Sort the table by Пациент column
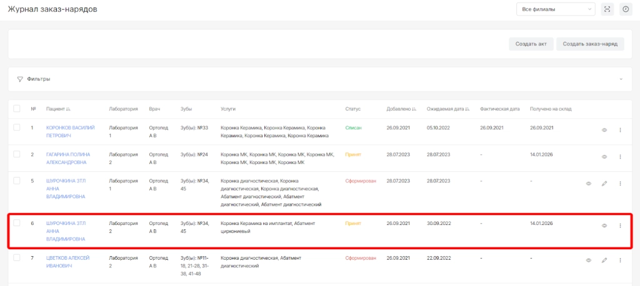The image size is (640, 286). pyautogui.click(x=58, y=109)
